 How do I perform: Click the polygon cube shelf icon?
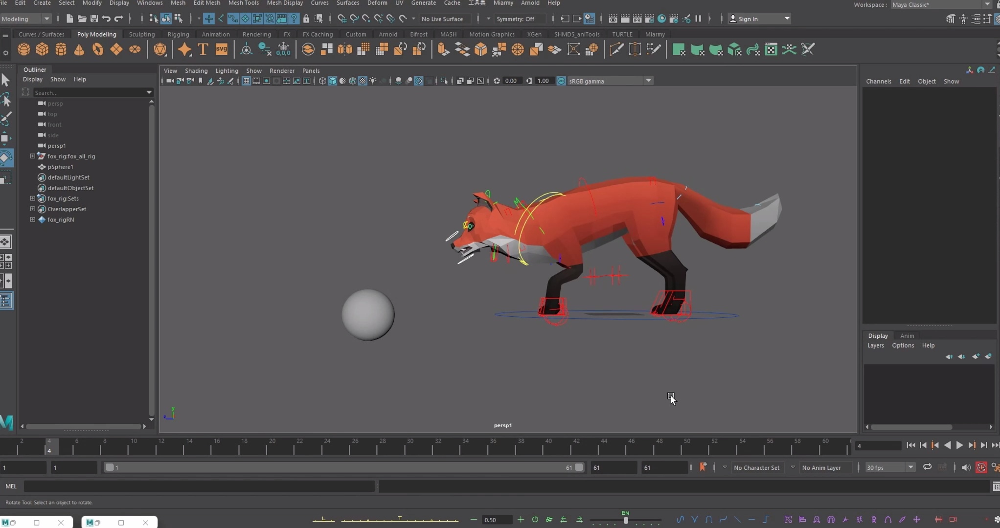tap(42, 49)
